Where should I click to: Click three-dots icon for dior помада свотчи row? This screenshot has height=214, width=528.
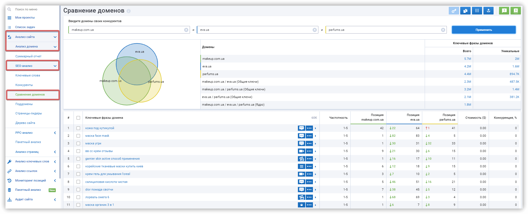(309, 189)
